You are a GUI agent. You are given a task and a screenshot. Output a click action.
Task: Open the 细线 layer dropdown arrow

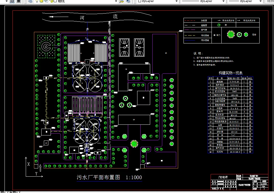(116, 1)
